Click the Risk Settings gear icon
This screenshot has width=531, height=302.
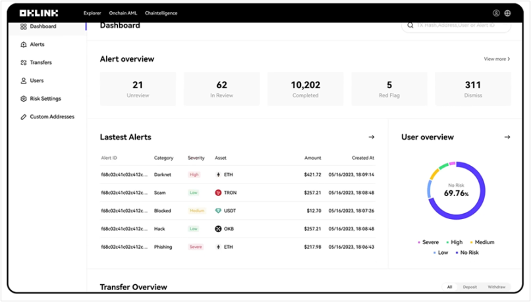coord(23,99)
